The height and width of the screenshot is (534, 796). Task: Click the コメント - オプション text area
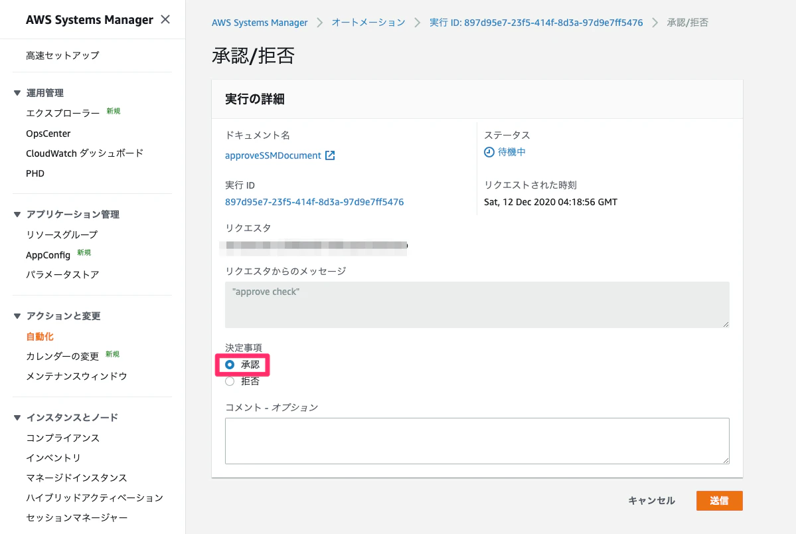coord(477,441)
